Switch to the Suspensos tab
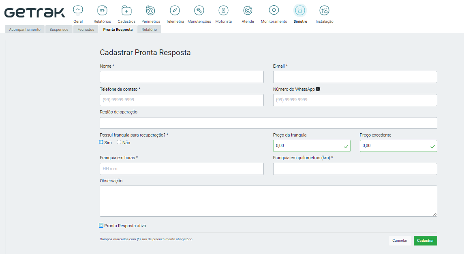Viewport: 464px width, 254px height. [x=59, y=29]
